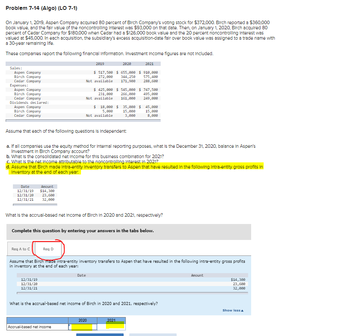Click the Accrual-based net income row label
Image resolution: width=361 pixels, height=336 pixels.
click(29, 327)
